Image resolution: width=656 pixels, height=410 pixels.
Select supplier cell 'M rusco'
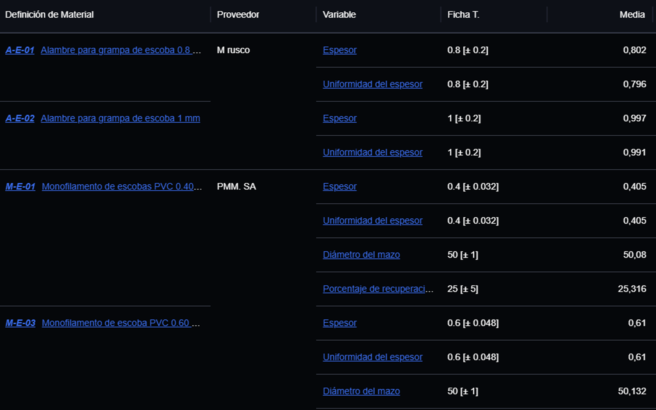coord(233,50)
